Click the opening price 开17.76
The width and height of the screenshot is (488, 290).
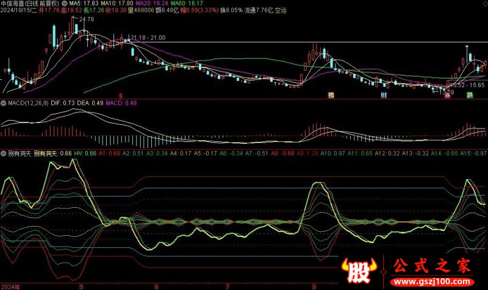[x=49, y=10]
